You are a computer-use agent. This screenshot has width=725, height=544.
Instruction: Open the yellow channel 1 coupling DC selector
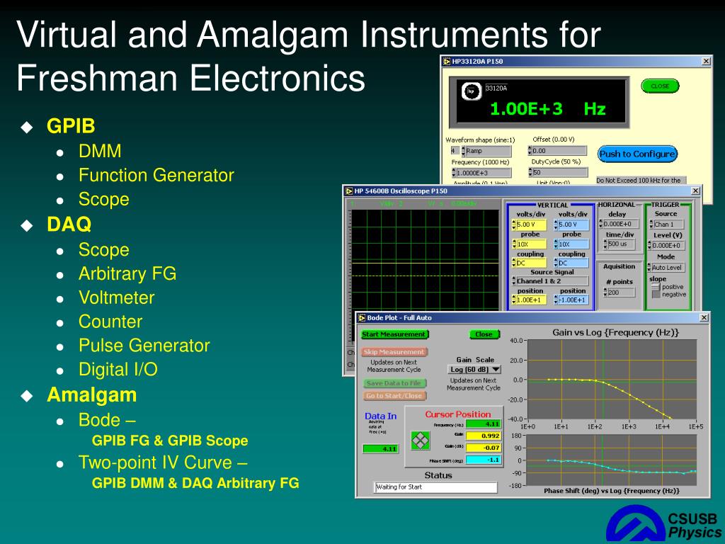[x=530, y=263]
